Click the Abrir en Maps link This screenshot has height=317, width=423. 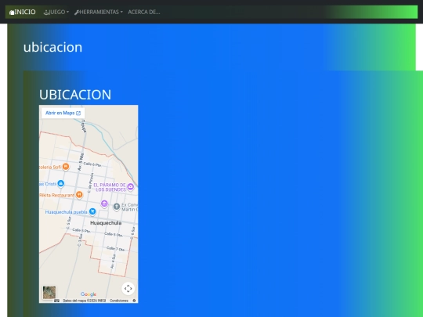(63, 113)
